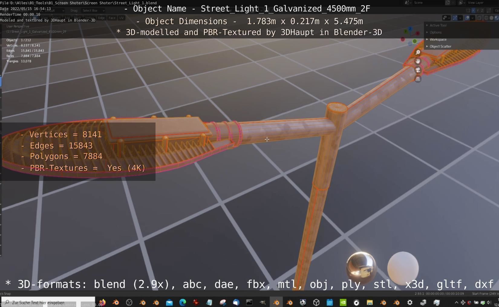The height and width of the screenshot is (307, 499).
Task: Click the 'Start Frame' status bar text
Action: click(x=485, y=294)
